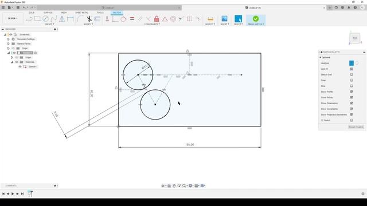Collapse the Sketches folder node
Viewport: 367px width, 206px height.
(12, 62)
